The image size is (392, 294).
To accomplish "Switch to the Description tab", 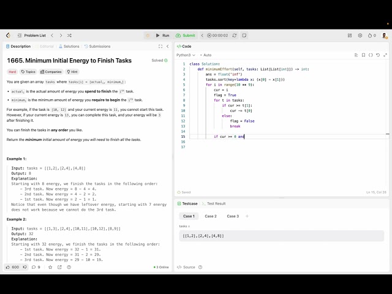I will tap(18, 47).
